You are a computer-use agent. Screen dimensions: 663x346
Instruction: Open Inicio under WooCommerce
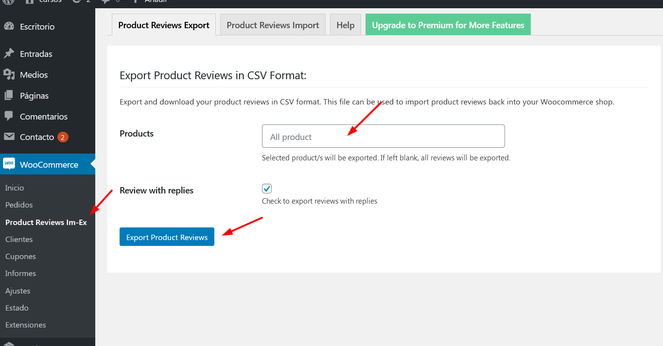15,188
